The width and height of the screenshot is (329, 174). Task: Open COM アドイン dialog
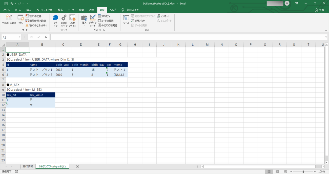[72, 21]
